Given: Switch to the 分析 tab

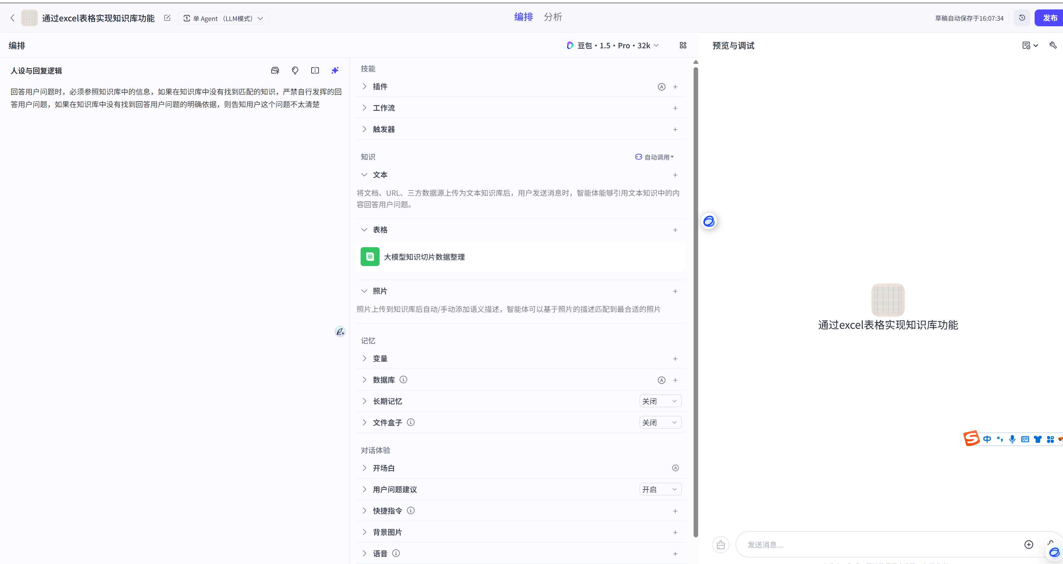Looking at the screenshot, I should [x=553, y=17].
